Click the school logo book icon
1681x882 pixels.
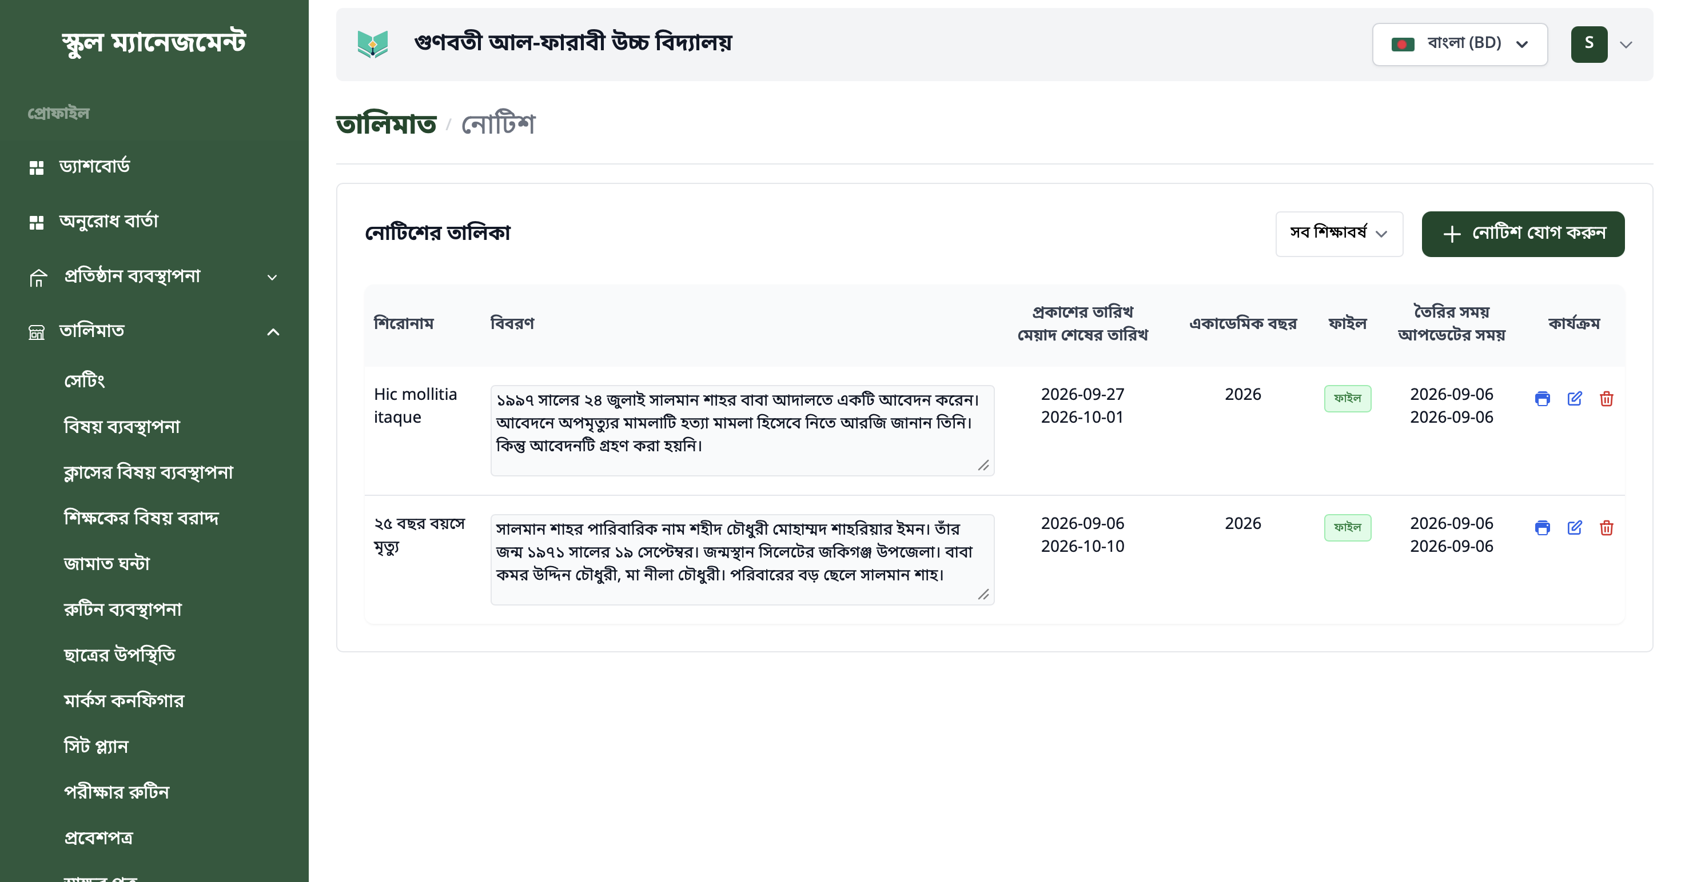click(373, 43)
